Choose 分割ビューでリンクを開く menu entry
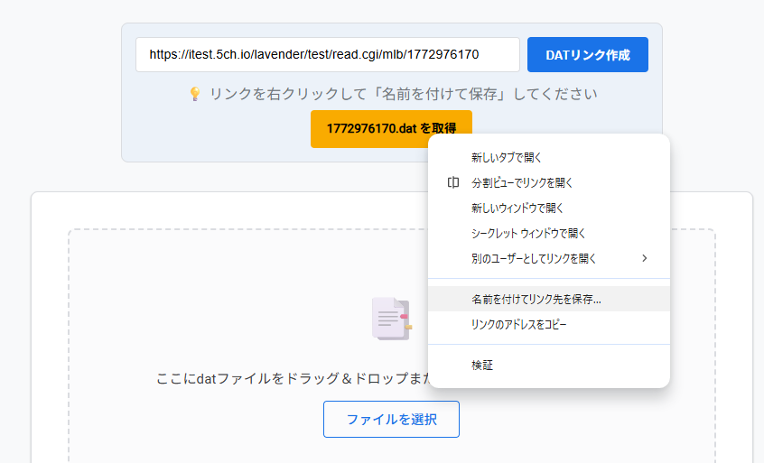 (x=522, y=182)
